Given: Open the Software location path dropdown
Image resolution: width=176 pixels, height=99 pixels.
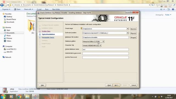Looking at the screenshot, I should point(128,33).
